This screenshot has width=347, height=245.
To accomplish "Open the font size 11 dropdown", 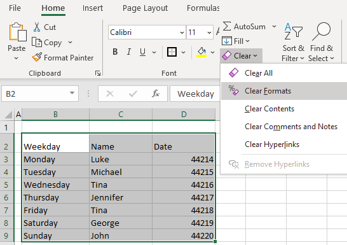I will (209, 32).
